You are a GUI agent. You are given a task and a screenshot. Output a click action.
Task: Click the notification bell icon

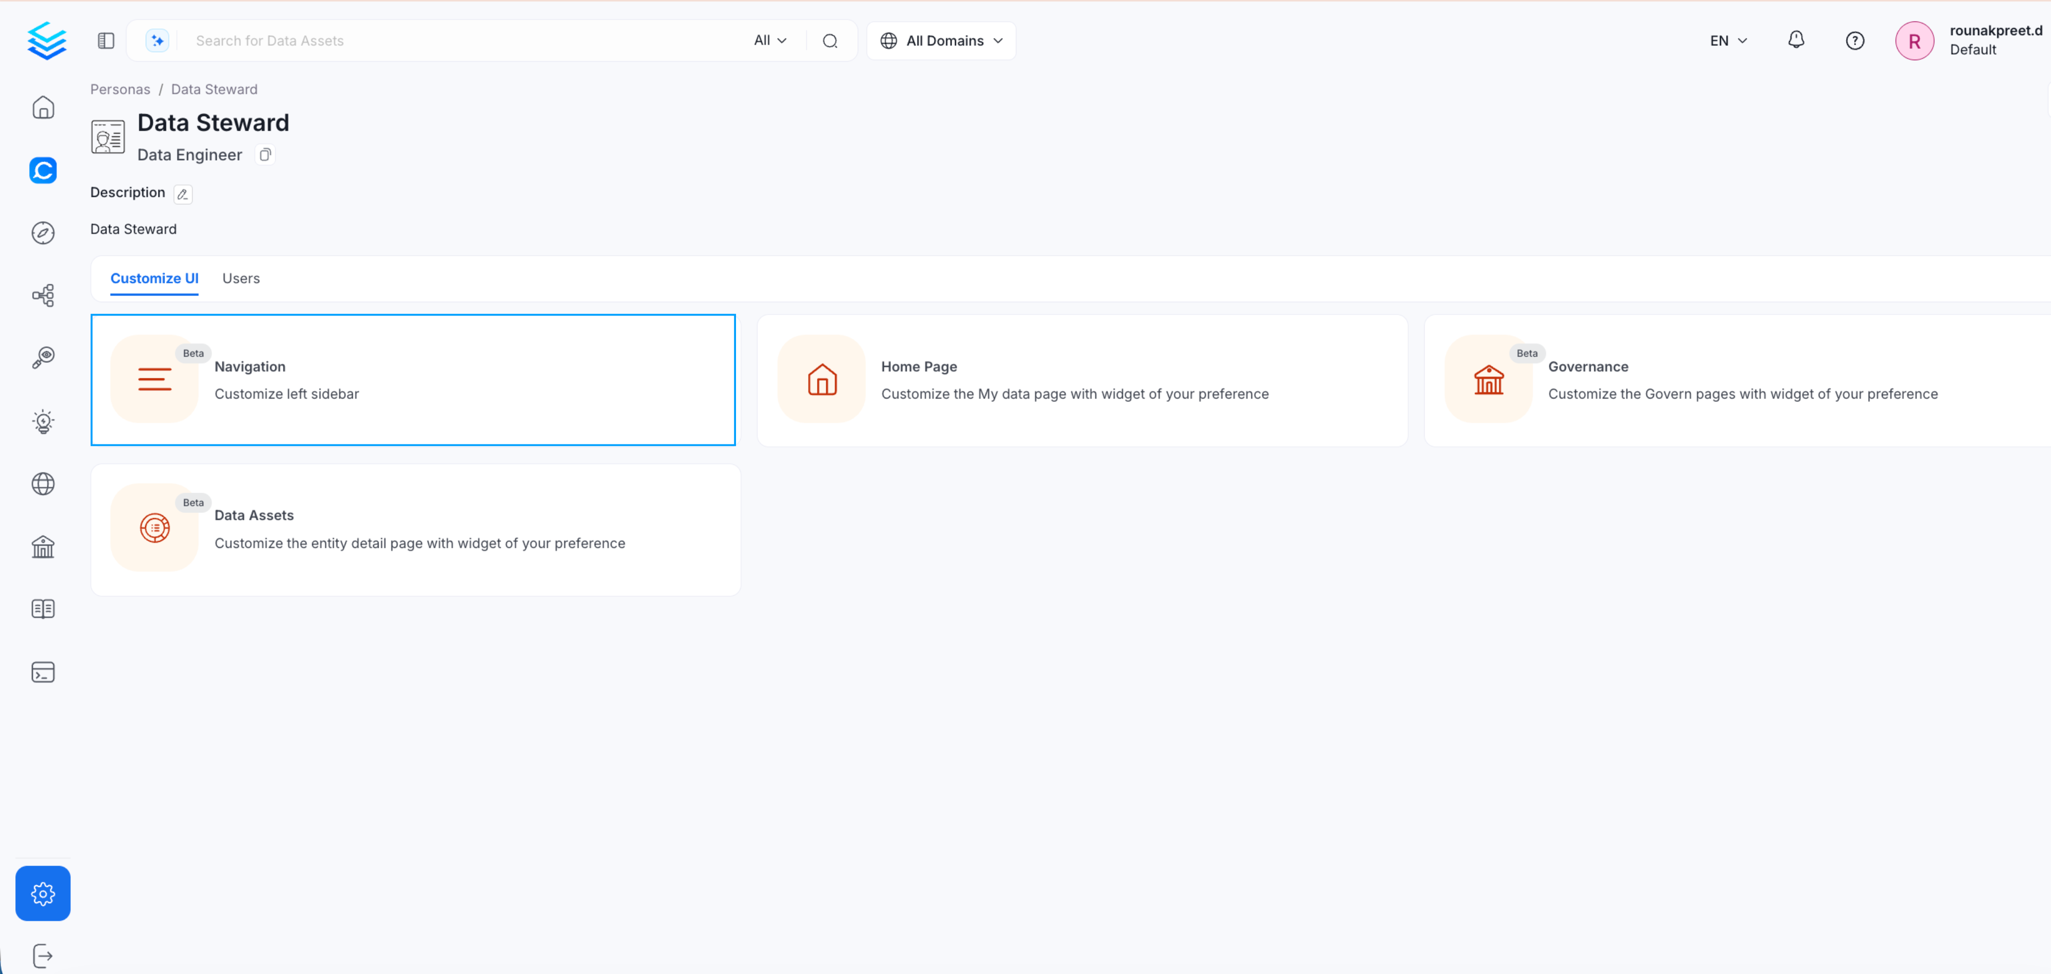pyautogui.click(x=1796, y=40)
